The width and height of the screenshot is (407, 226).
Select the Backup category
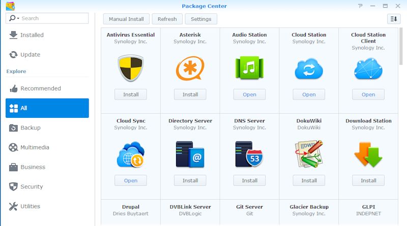point(47,128)
